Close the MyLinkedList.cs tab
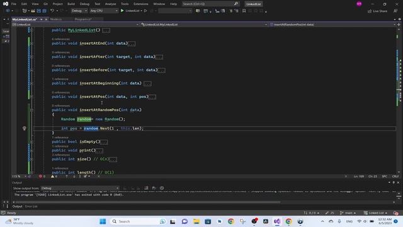403x227 pixels. coord(46,20)
